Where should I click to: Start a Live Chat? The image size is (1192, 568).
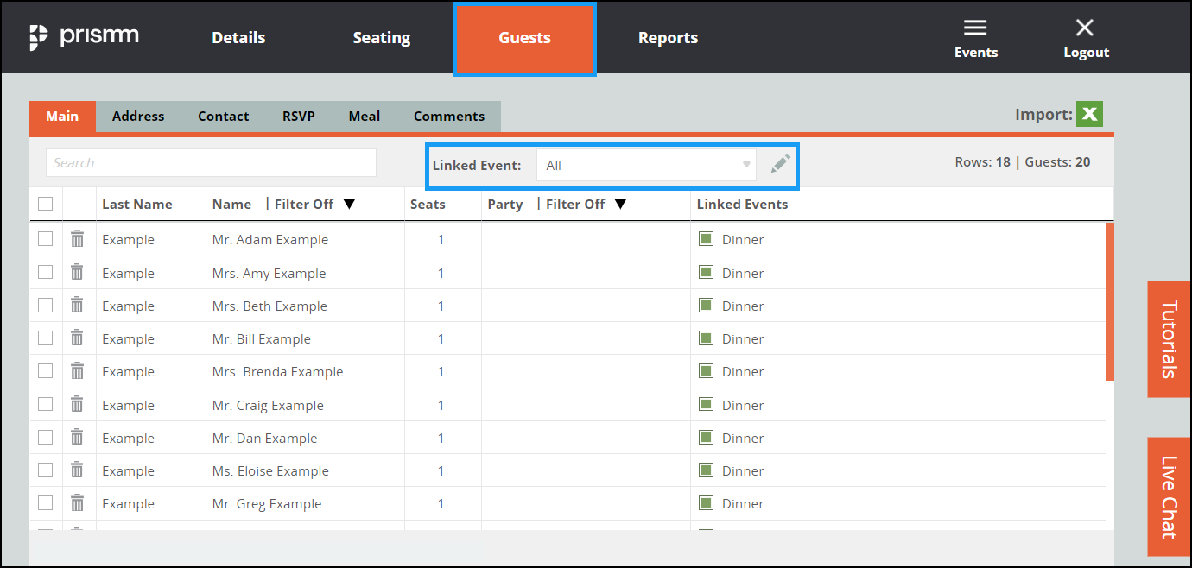pos(1169,496)
